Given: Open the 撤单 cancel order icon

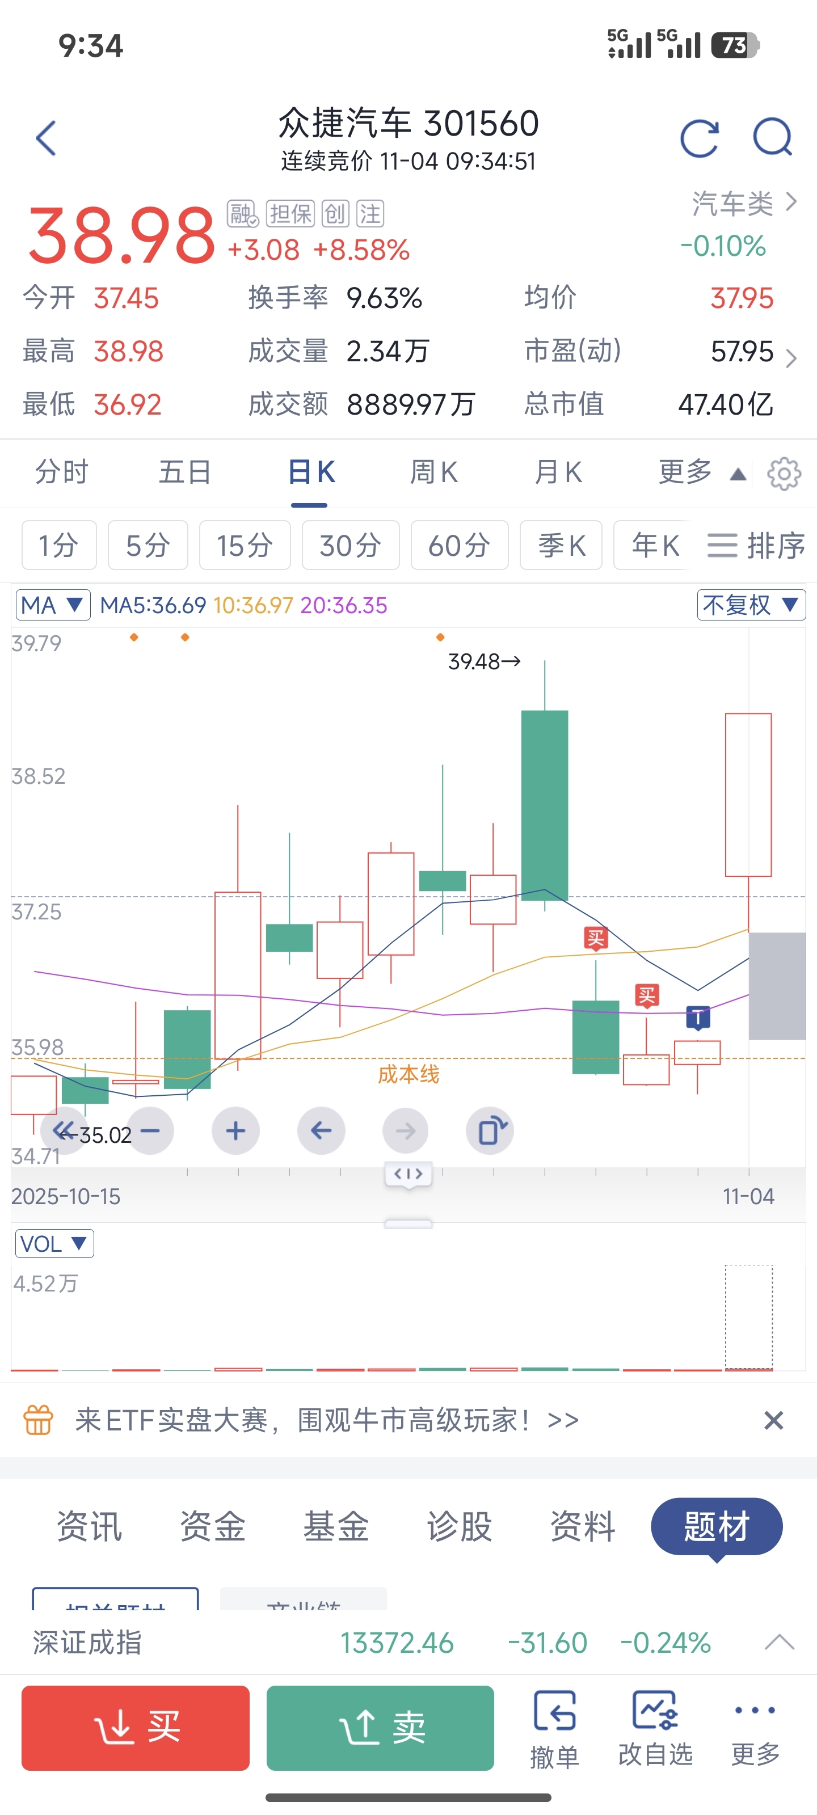Looking at the screenshot, I should [555, 1729].
